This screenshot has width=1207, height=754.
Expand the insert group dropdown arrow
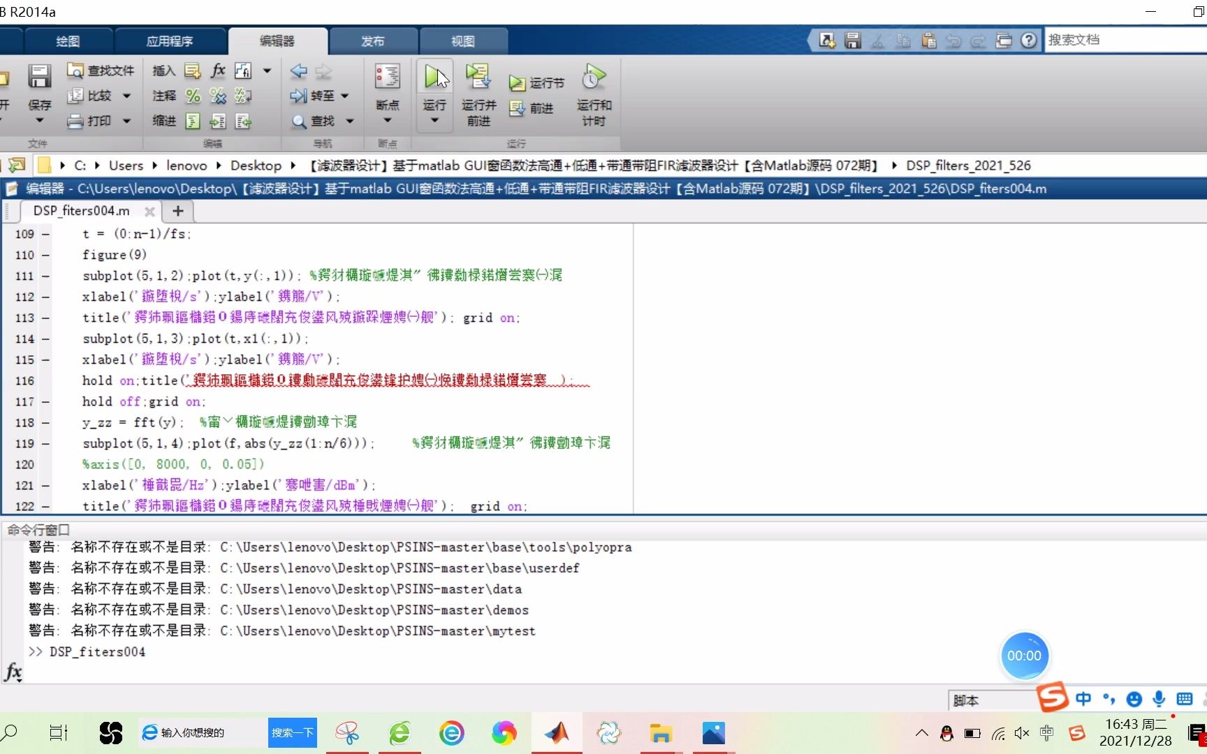tap(267, 71)
